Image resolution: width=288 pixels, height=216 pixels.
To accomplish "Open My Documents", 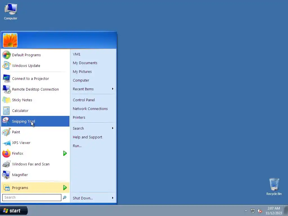I will [85, 63].
